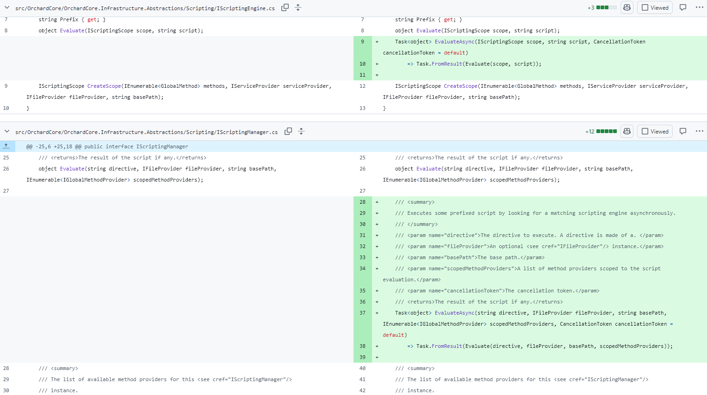
Task: Select added line 38 in IScriptingManager.cs
Action: 363,346
